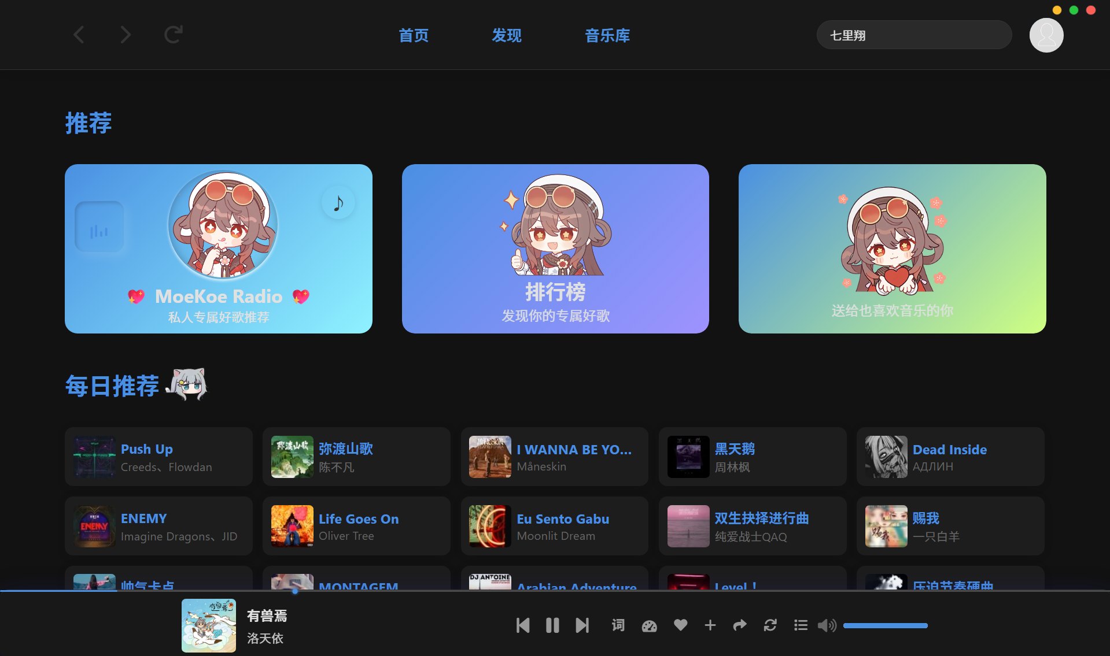Viewport: 1110px width, 656px height.
Task: Go back using the back arrow
Action: pyautogui.click(x=79, y=35)
